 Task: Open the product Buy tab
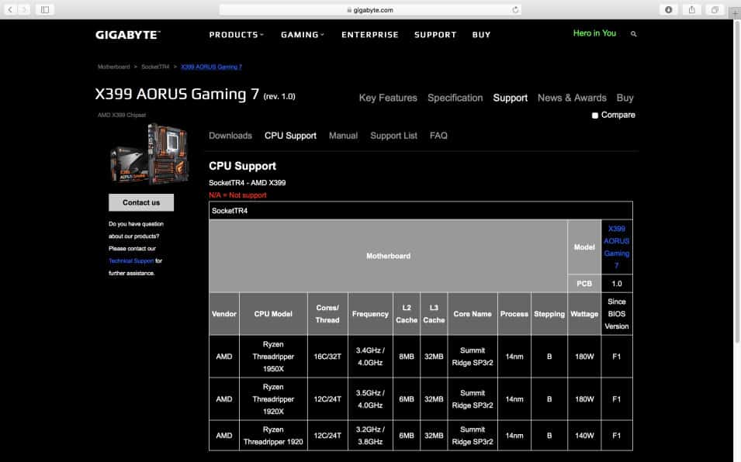625,98
